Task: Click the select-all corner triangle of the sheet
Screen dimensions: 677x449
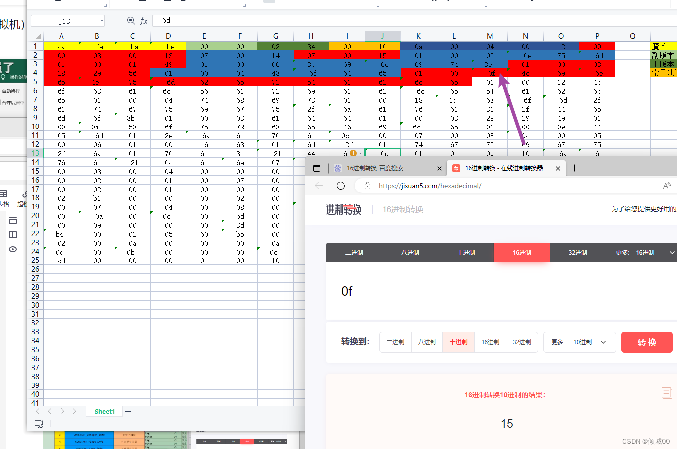Action: pyautogui.click(x=38, y=36)
